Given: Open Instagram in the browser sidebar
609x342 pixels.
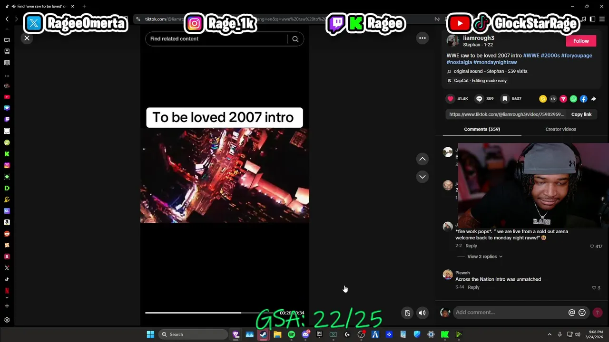Looking at the screenshot, I should (x=7, y=165).
